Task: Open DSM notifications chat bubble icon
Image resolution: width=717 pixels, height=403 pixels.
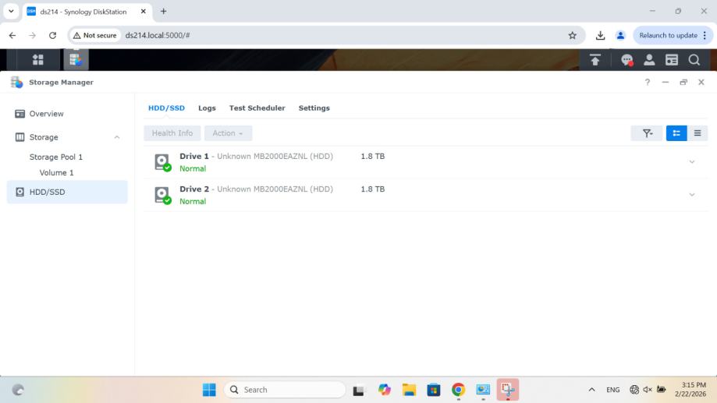Action: click(626, 60)
